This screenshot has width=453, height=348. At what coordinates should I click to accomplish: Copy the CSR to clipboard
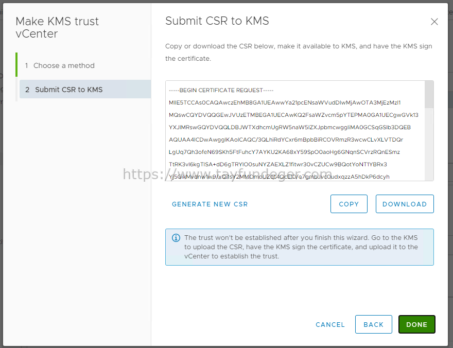[349, 204]
